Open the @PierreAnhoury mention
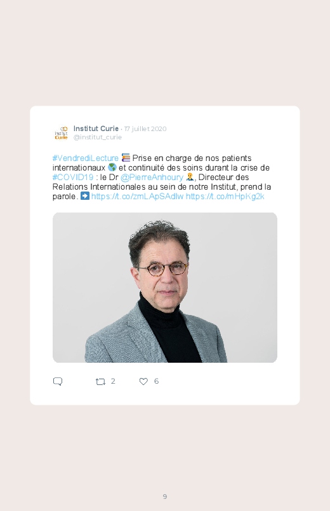The height and width of the screenshot is (511, 330). tap(152, 178)
